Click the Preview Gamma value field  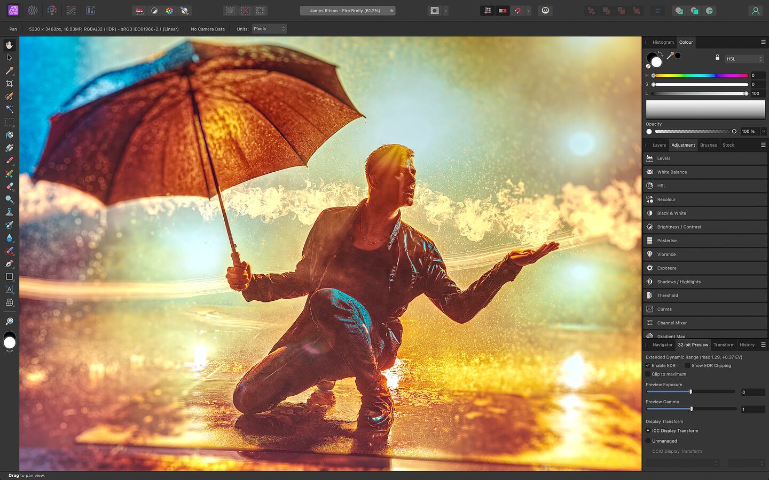[x=752, y=410]
